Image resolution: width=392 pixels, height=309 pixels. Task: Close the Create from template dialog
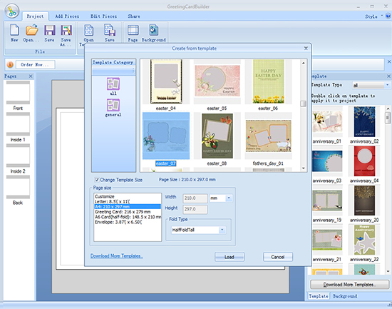pyautogui.click(x=306, y=49)
